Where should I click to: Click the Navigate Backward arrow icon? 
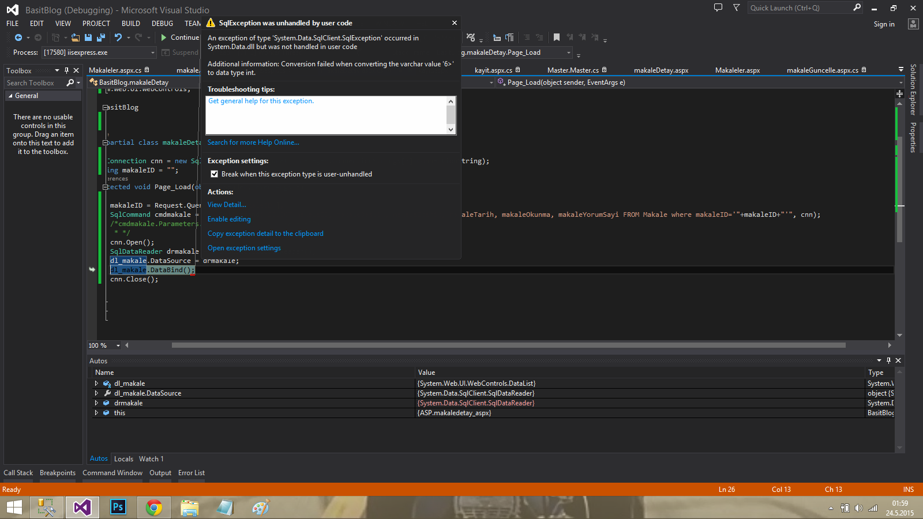tap(18, 37)
